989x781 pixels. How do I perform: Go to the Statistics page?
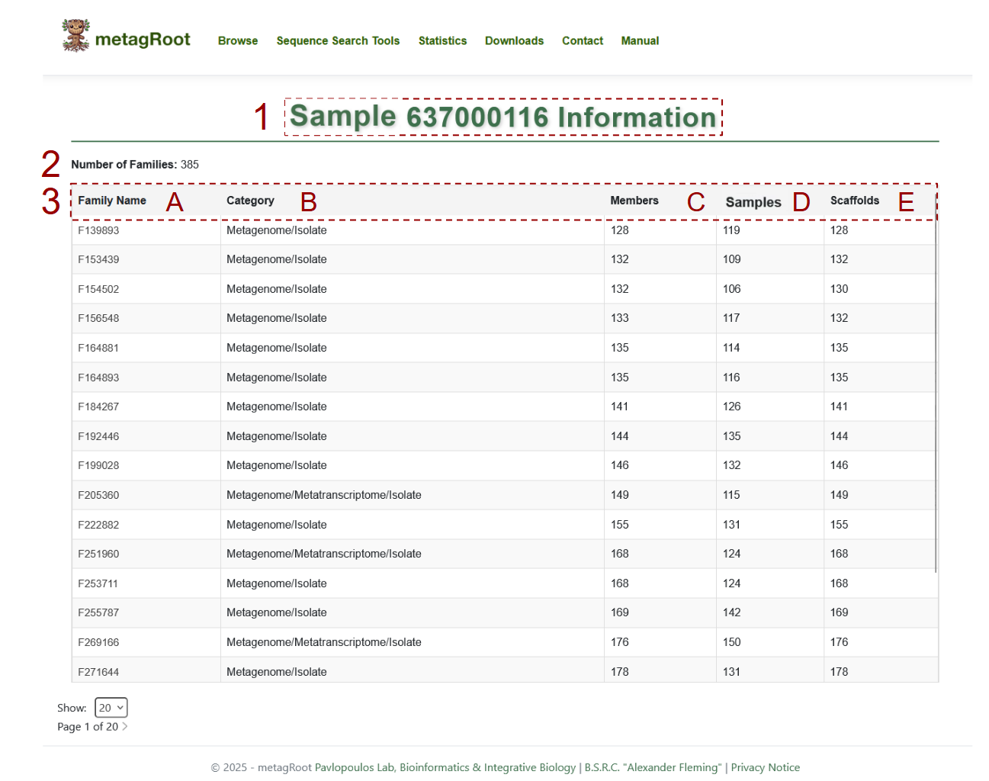click(x=442, y=41)
